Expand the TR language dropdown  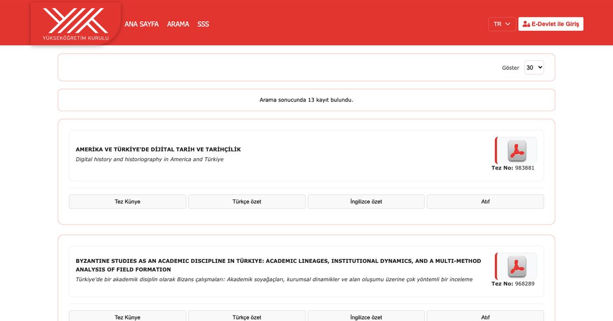(502, 24)
